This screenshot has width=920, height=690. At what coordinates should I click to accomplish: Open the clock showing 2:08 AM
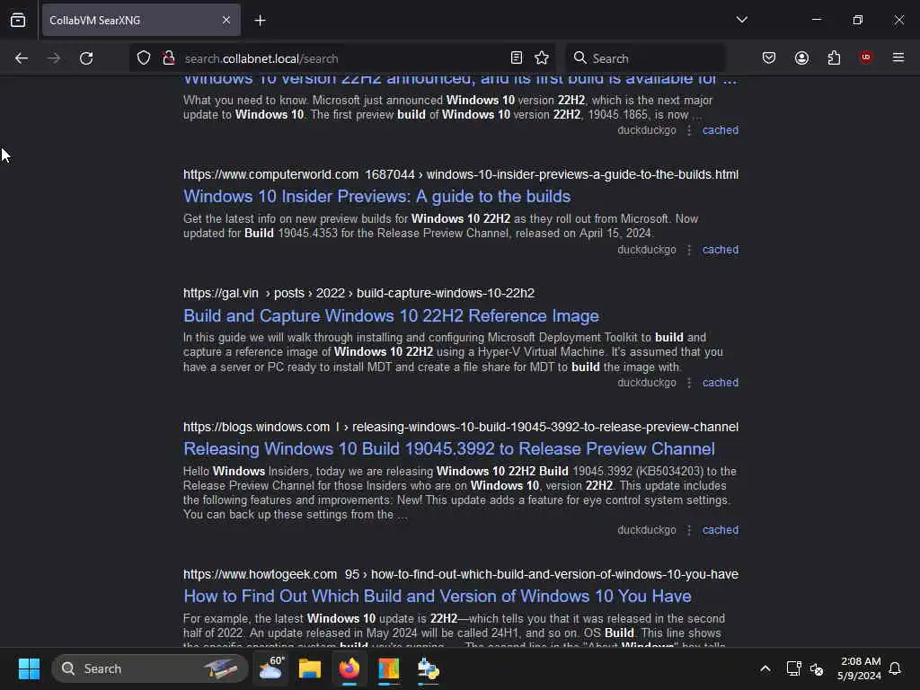click(860, 668)
